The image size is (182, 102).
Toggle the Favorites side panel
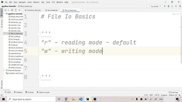point(1,85)
